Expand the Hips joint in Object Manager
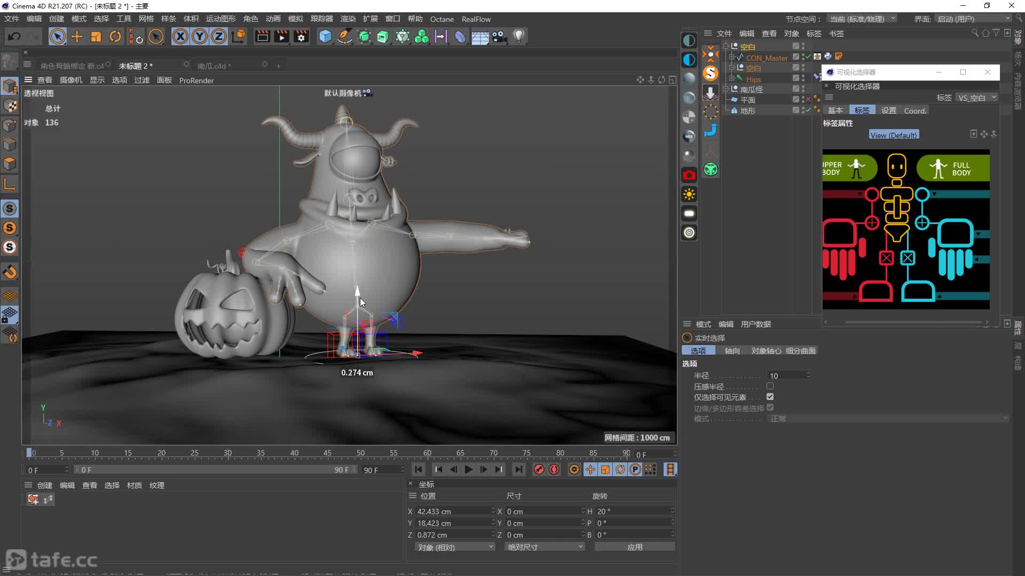 (732, 78)
